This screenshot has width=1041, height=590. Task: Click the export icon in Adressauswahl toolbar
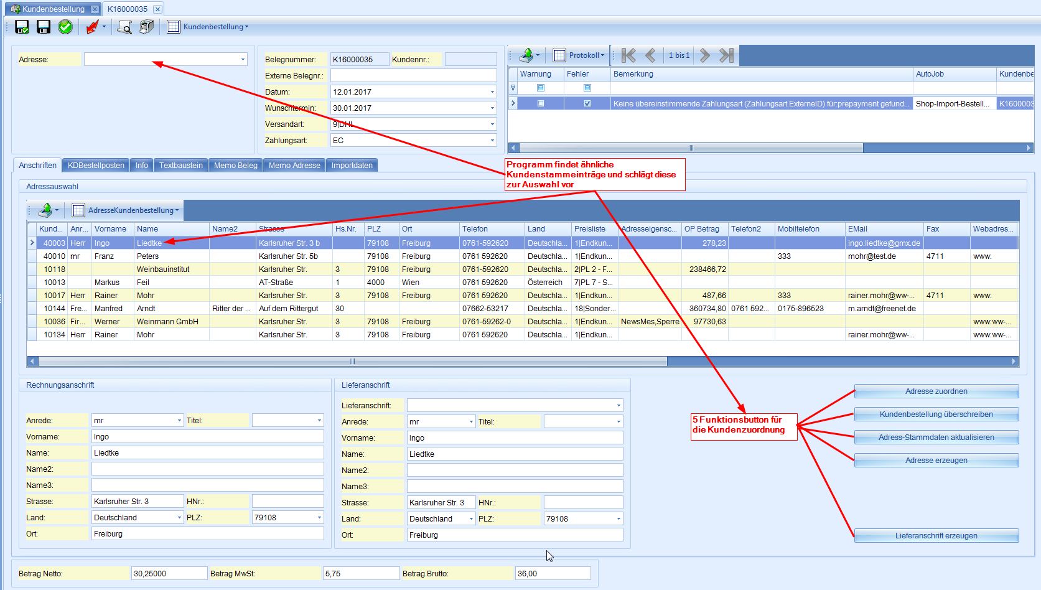click(45, 210)
